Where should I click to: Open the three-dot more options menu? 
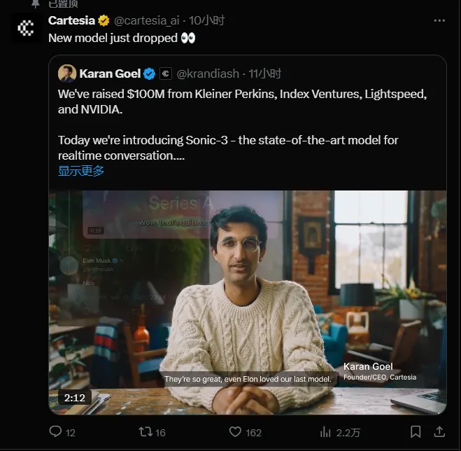(439, 21)
